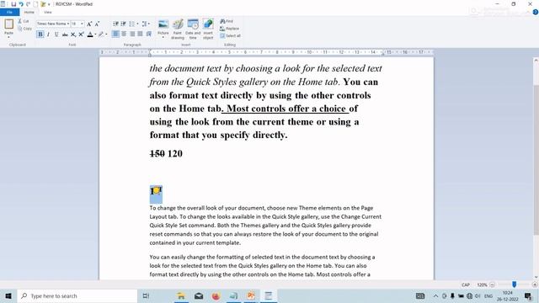Toggle Bold formatting

(40, 35)
